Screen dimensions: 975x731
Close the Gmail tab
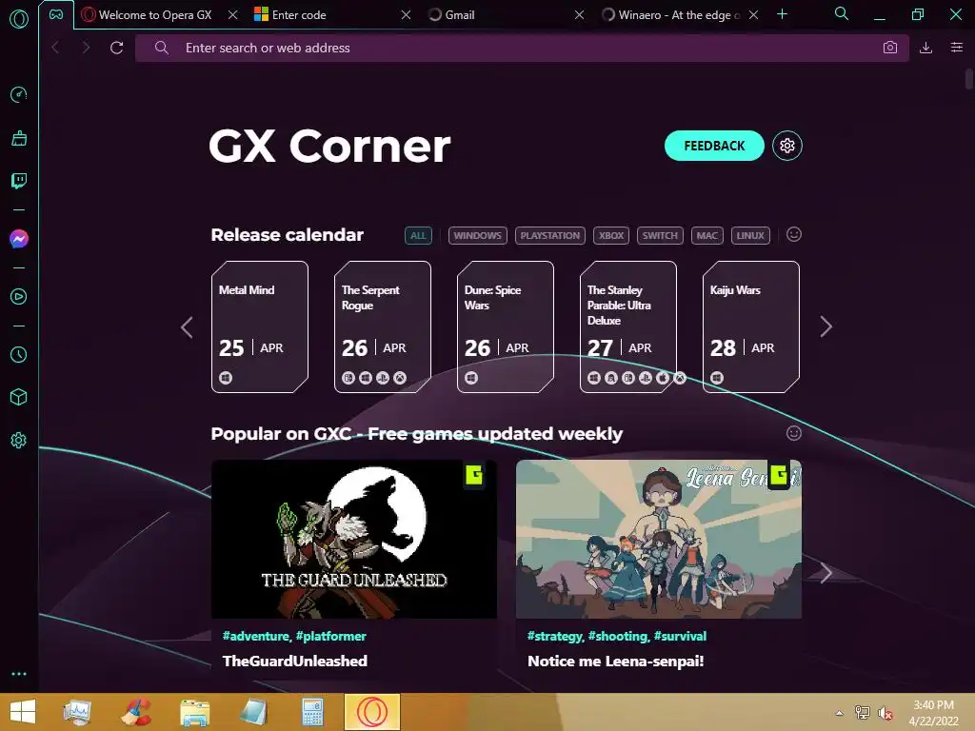click(x=579, y=15)
